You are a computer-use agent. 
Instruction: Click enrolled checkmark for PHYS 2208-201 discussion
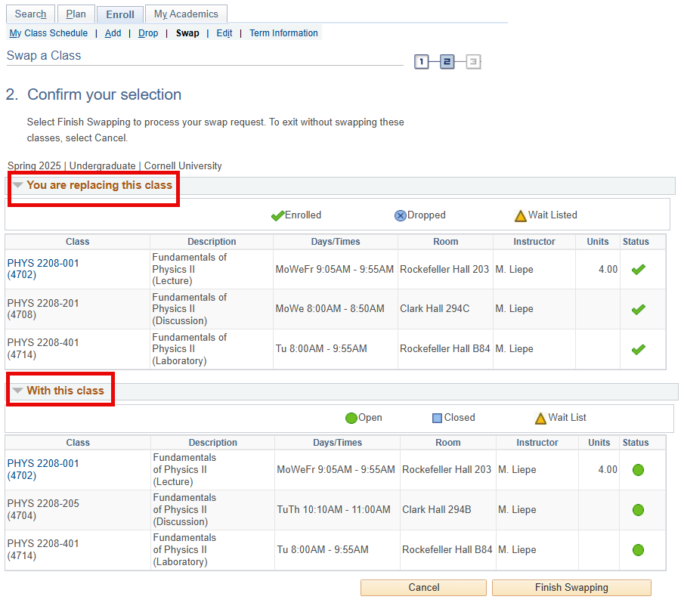point(638,309)
